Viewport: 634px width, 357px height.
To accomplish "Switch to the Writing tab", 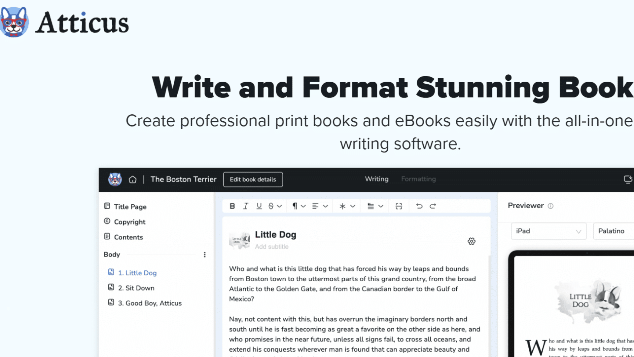I will click(x=377, y=179).
